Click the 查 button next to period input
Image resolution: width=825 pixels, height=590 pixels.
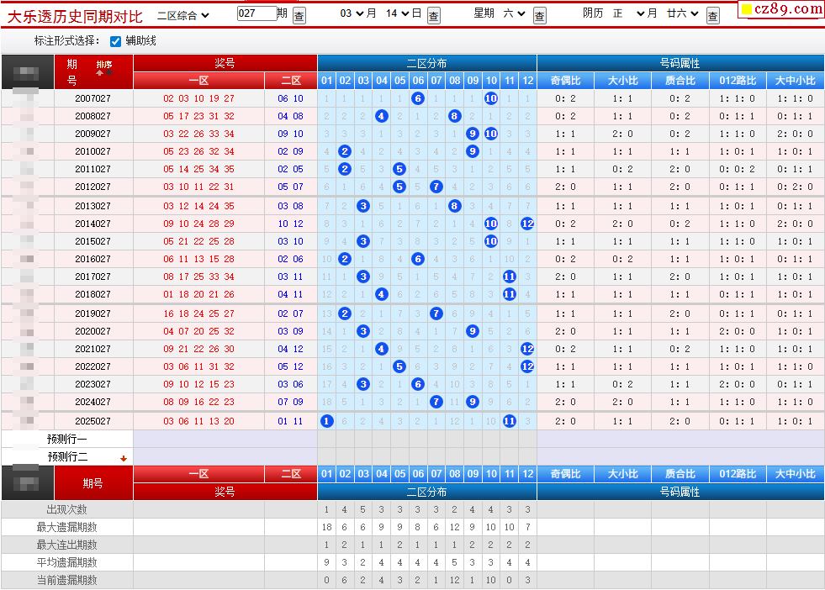[299, 16]
